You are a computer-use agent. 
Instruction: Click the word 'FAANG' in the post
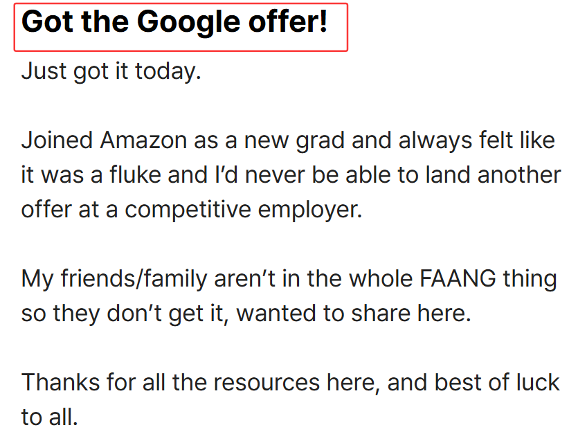coord(458,279)
